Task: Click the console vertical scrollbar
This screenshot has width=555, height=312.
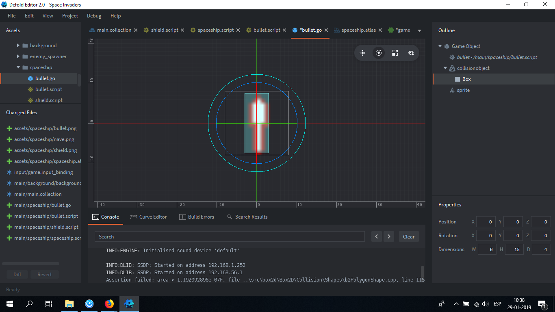Action: [423, 273]
